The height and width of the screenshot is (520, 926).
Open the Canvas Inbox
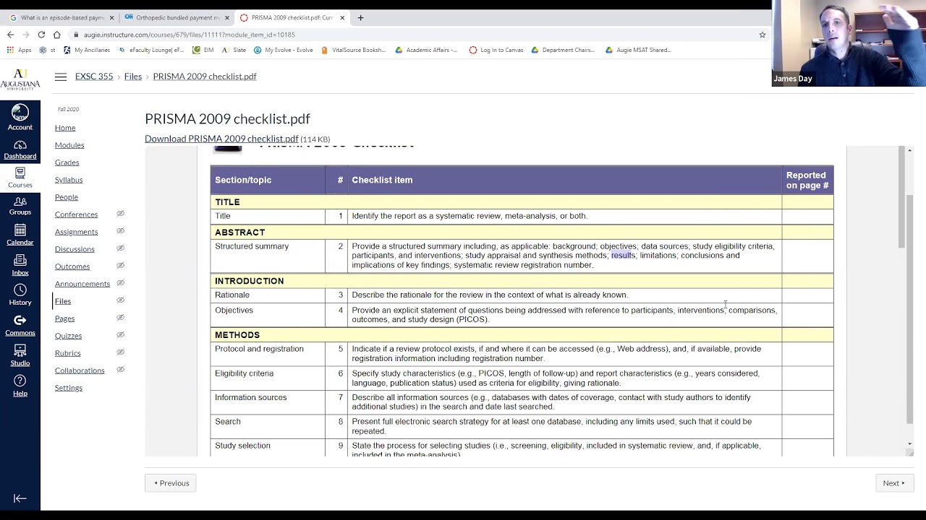pyautogui.click(x=20, y=264)
